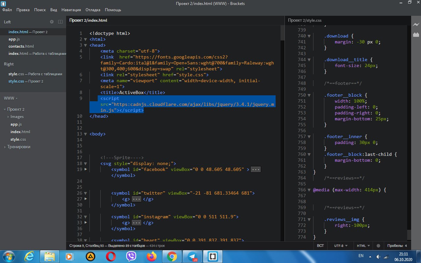Click the volume speaker tray icon
421x263 pixels.
(x=379, y=256)
